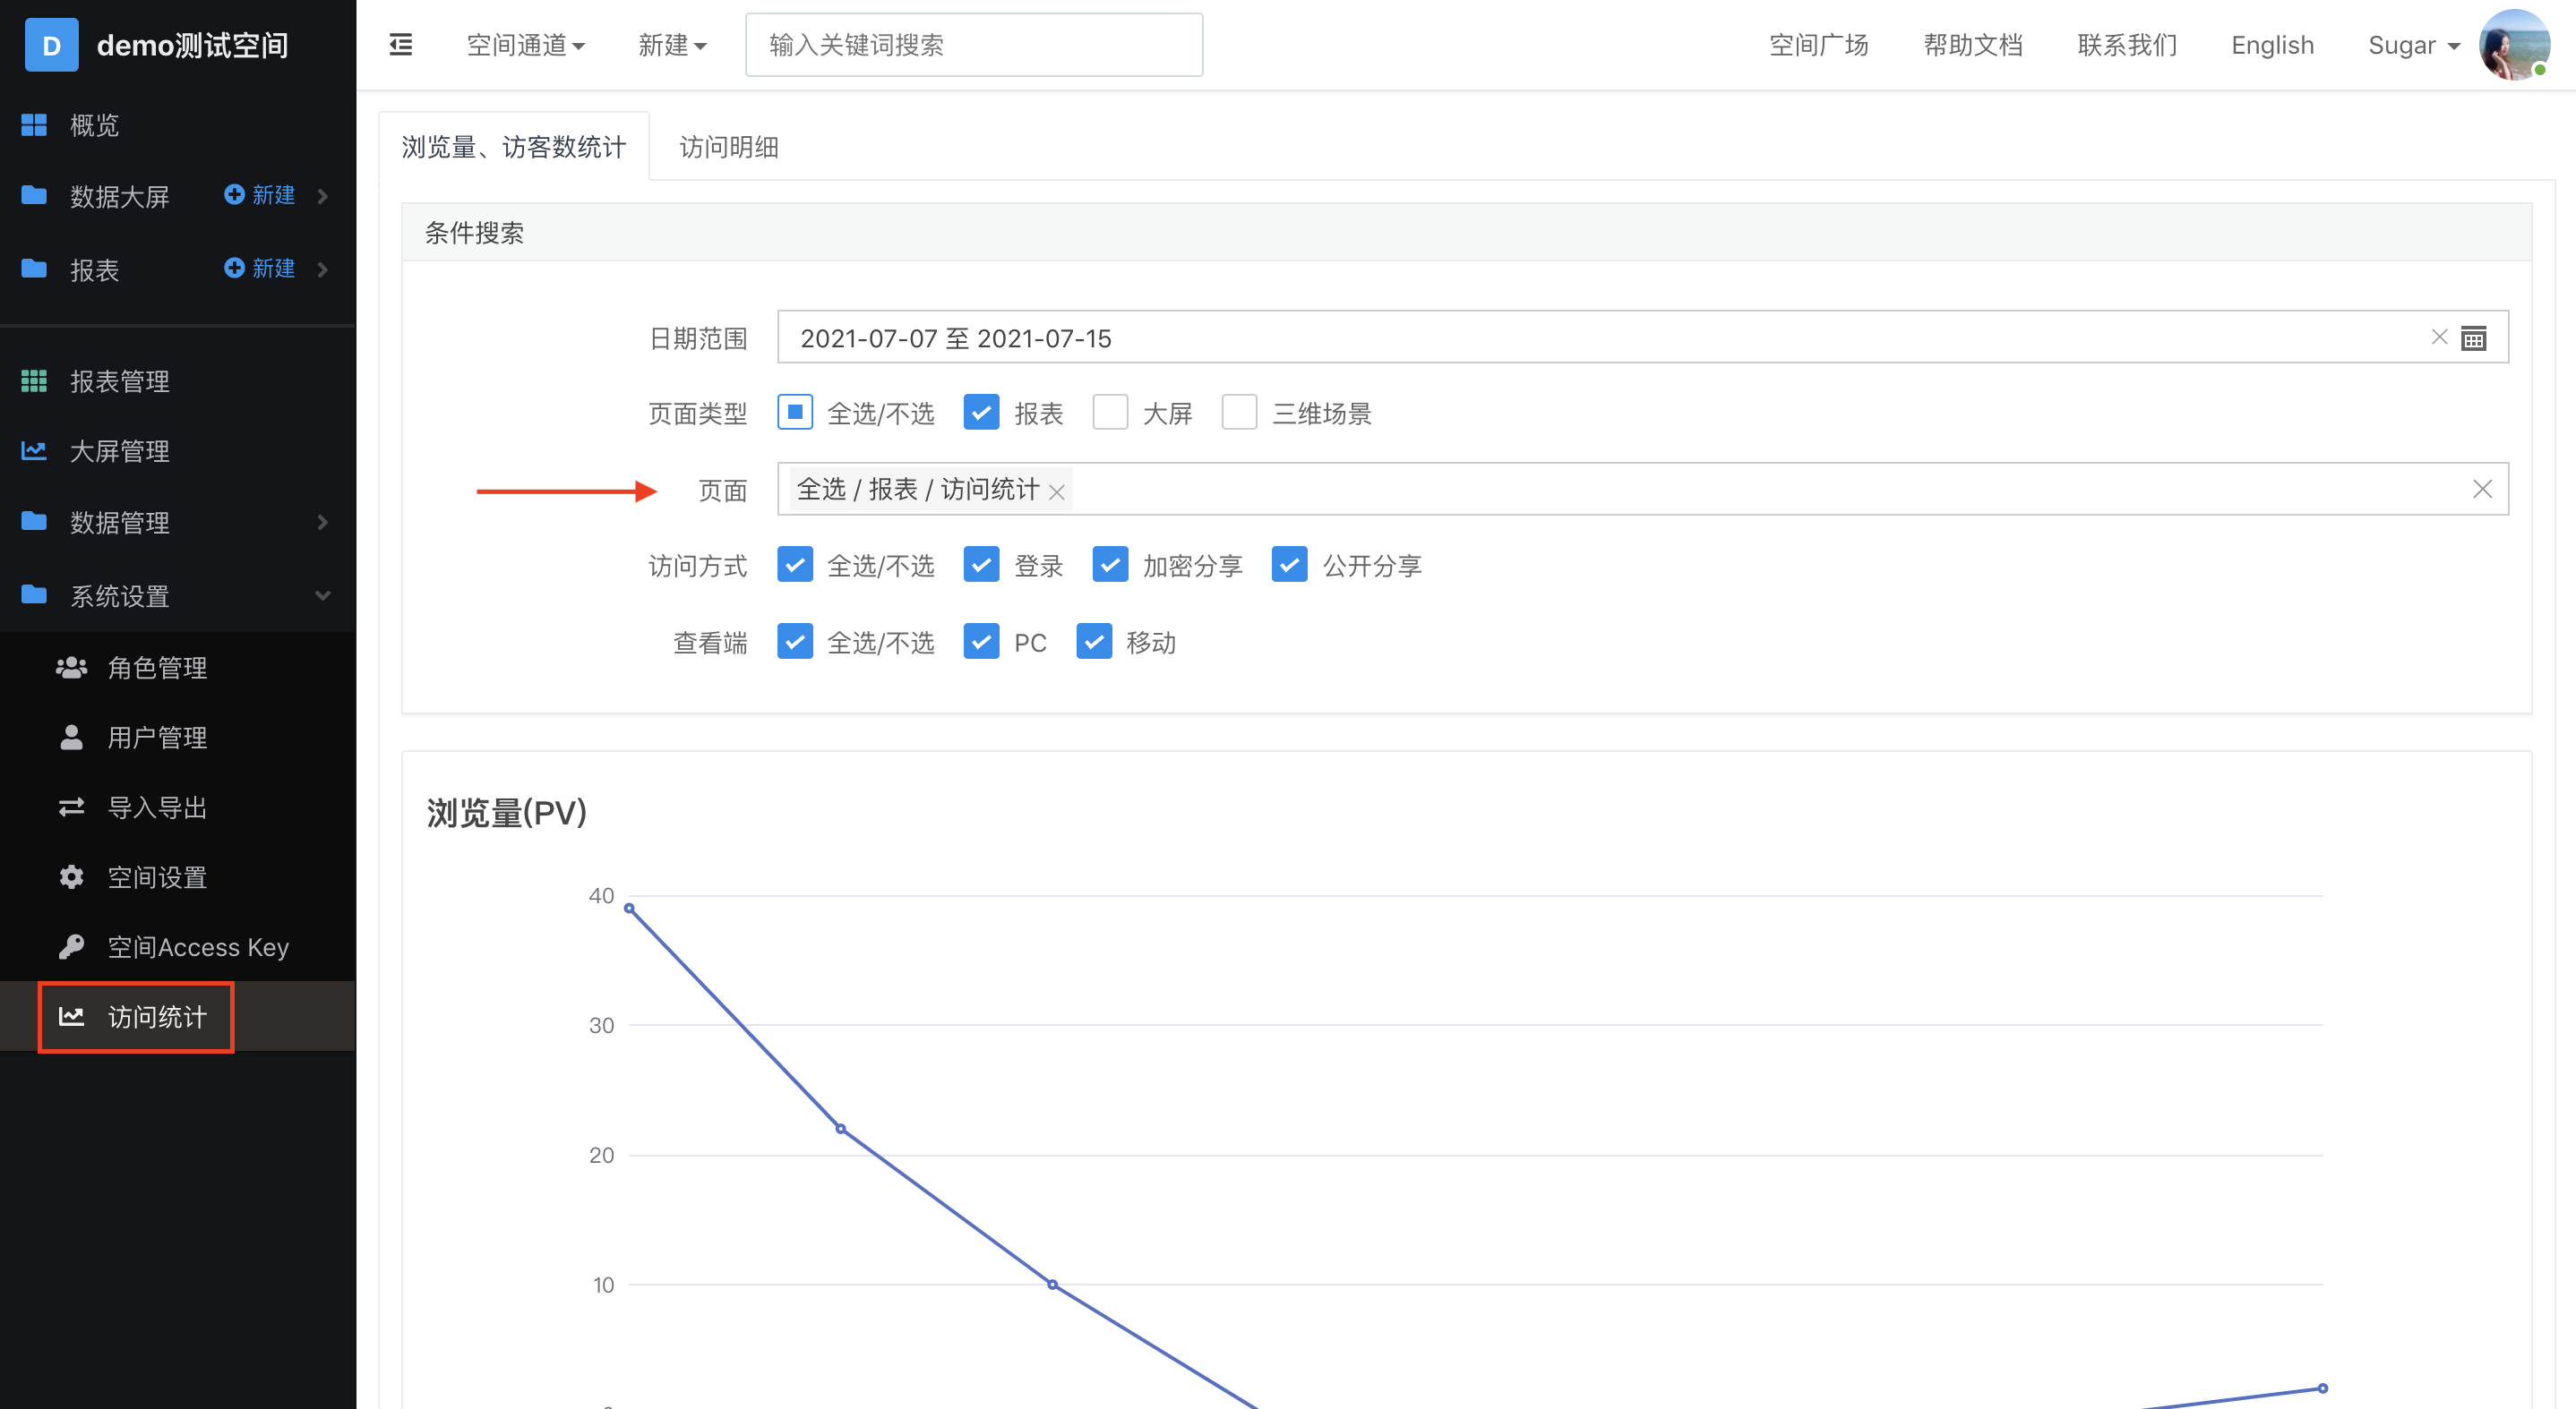Toggle the sidebar collapse icon
Screen dimensions: 2576x1409
pos(400,45)
